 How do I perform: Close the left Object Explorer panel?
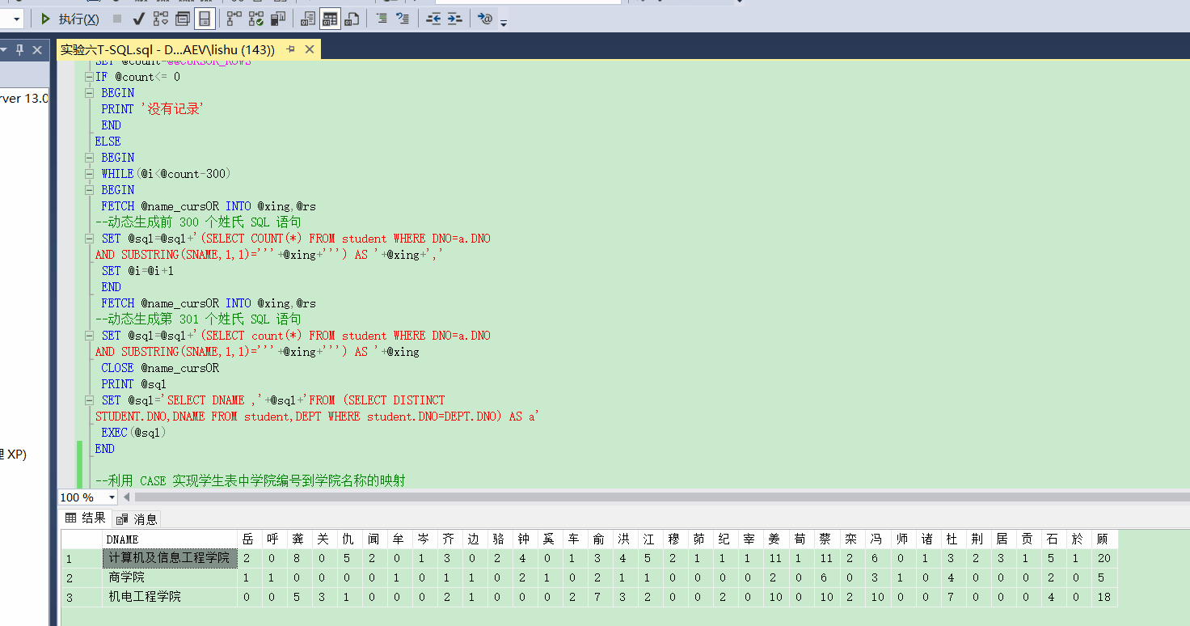coord(37,50)
